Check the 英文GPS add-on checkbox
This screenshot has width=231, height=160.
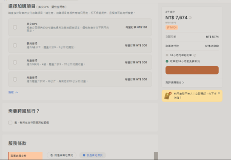[x=15, y=27]
